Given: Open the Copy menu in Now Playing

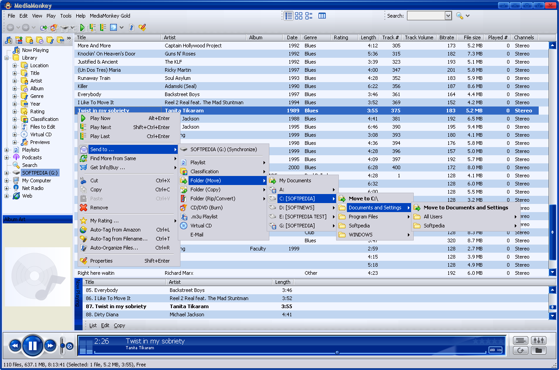Looking at the screenshot, I should (x=120, y=325).
